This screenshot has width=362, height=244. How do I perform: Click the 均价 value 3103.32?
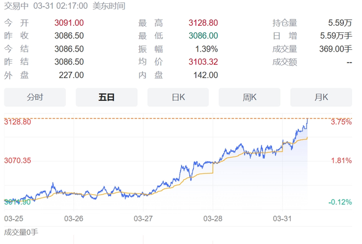(202, 62)
